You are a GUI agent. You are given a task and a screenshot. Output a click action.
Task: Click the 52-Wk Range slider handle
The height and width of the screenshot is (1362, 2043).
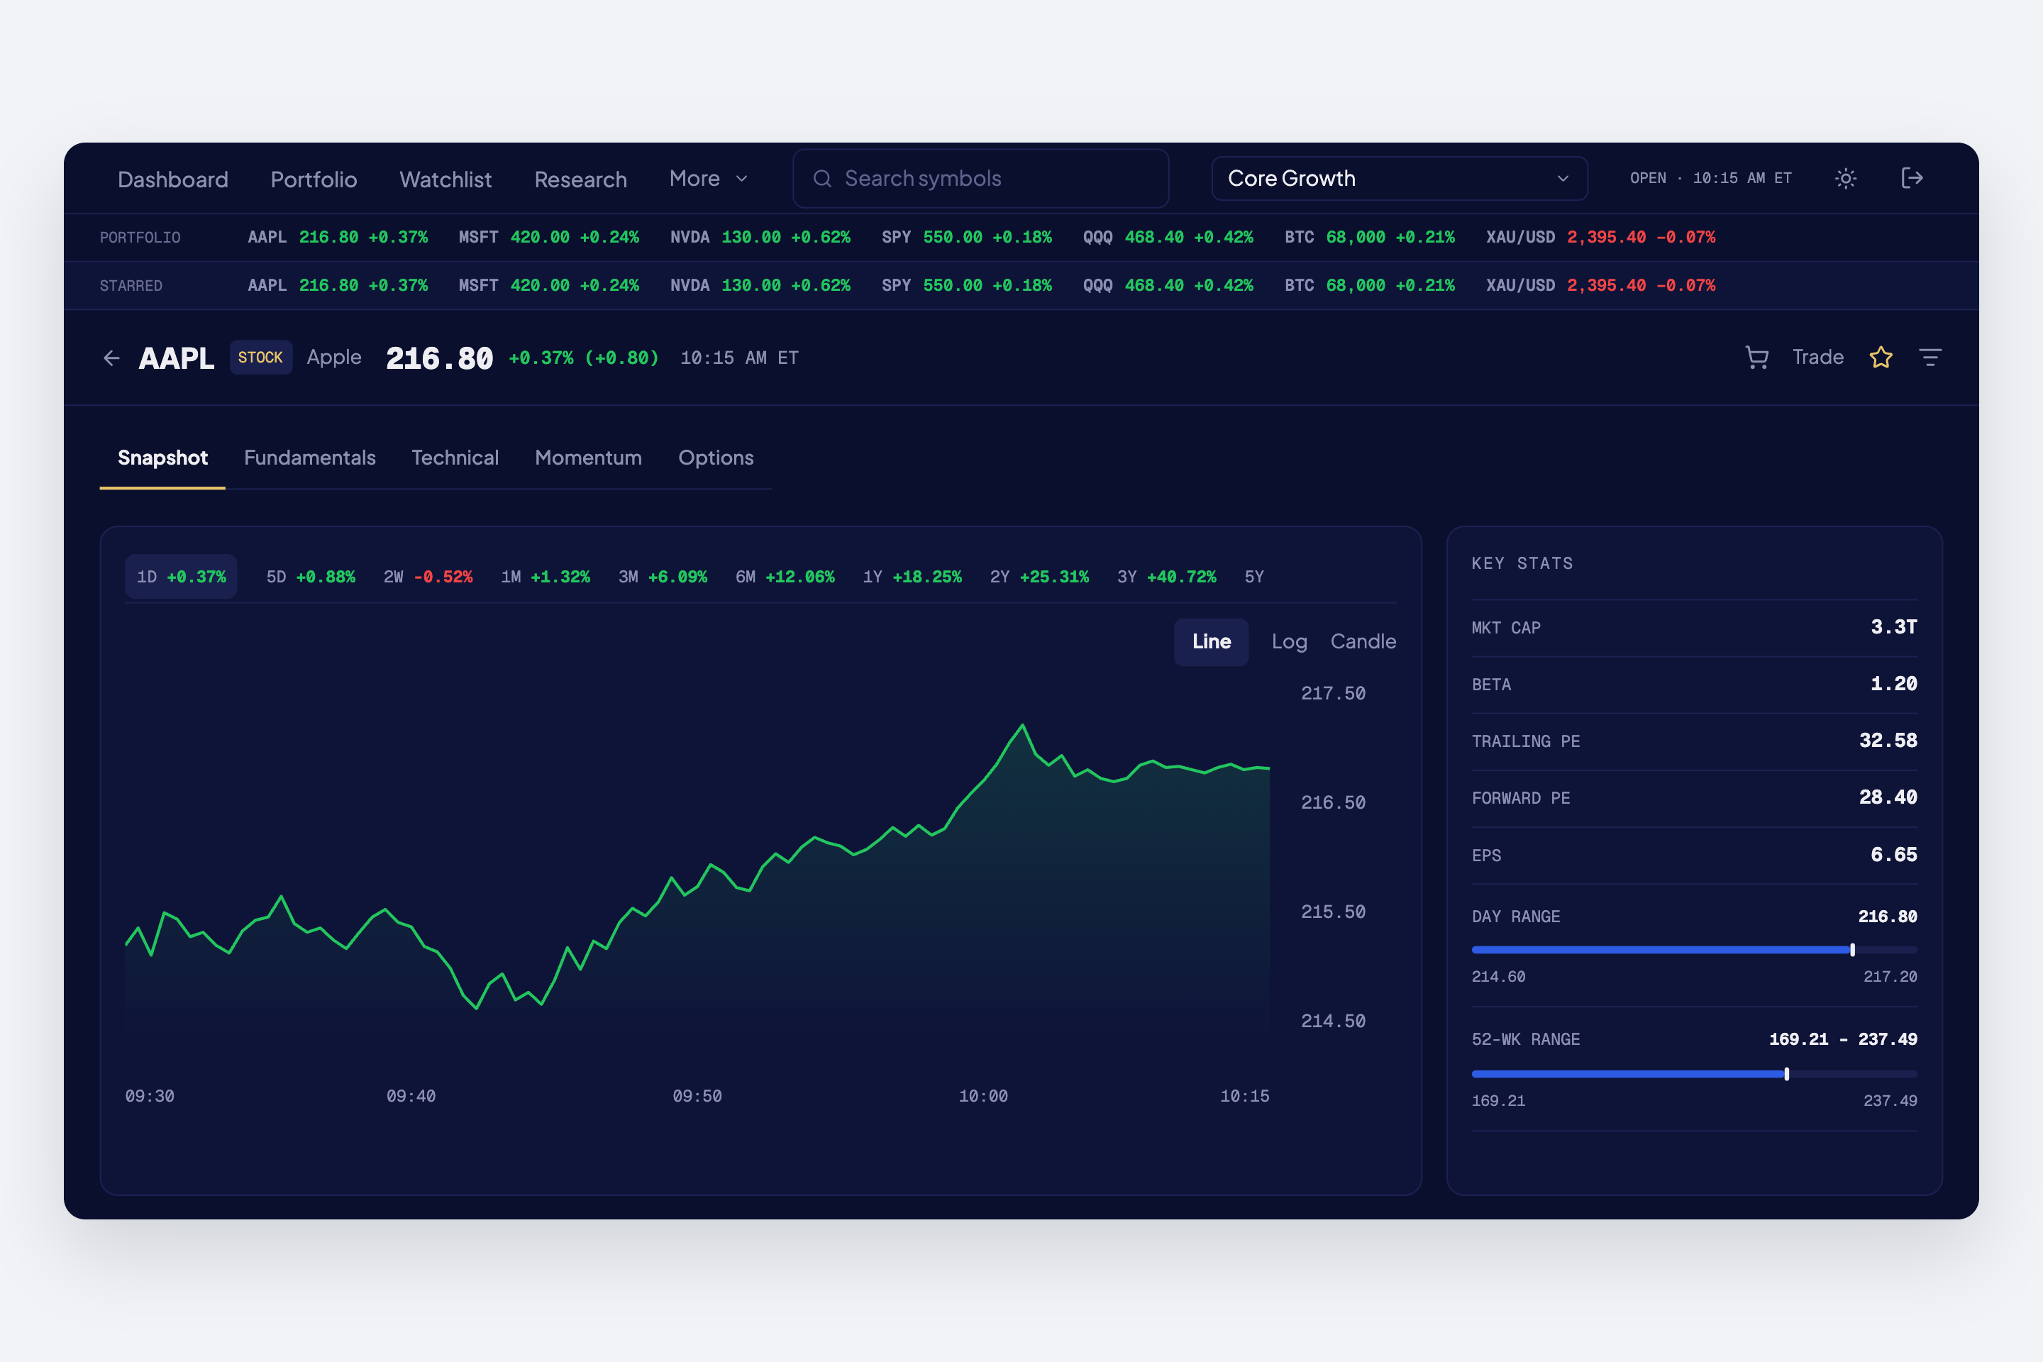[x=1787, y=1073]
